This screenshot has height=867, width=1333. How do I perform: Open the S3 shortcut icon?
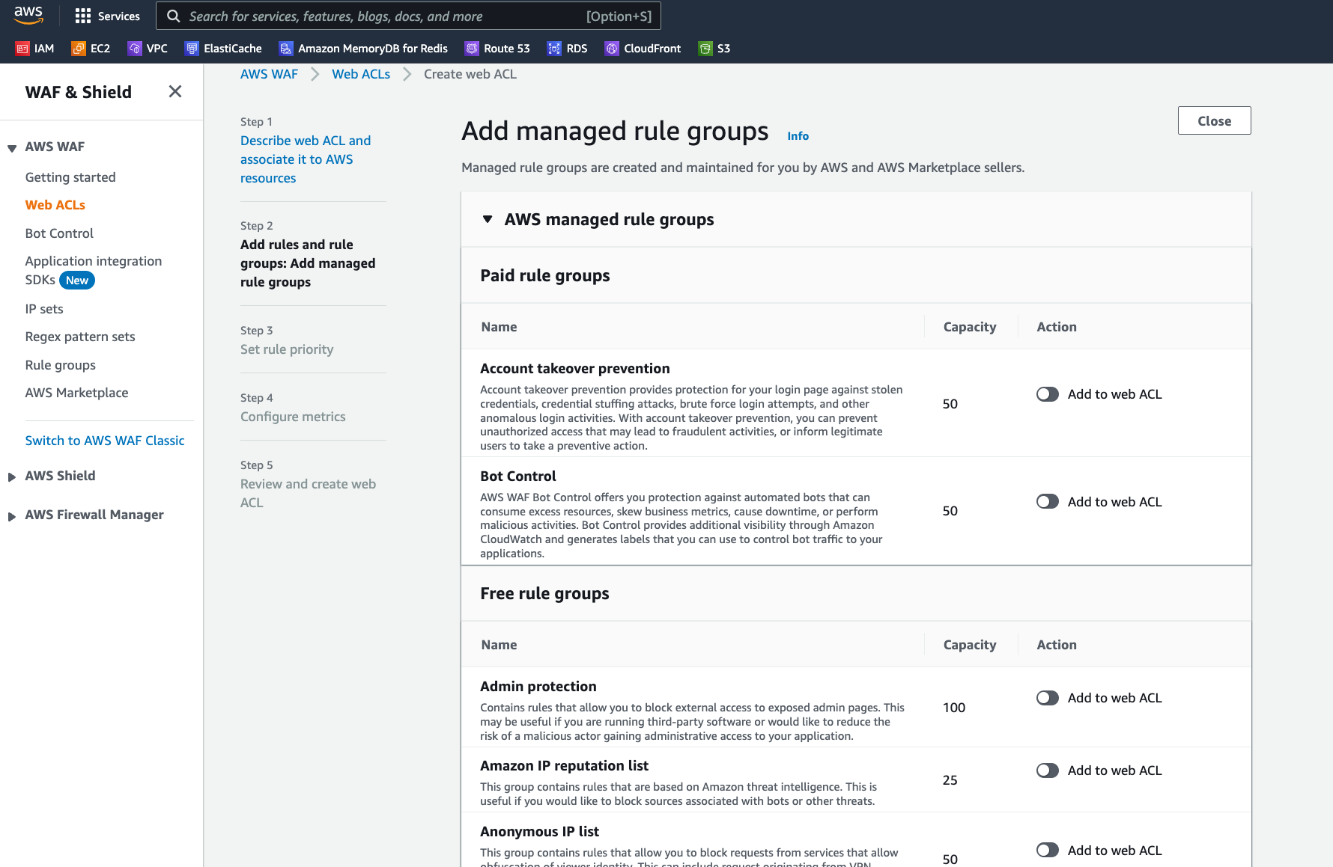pos(705,49)
